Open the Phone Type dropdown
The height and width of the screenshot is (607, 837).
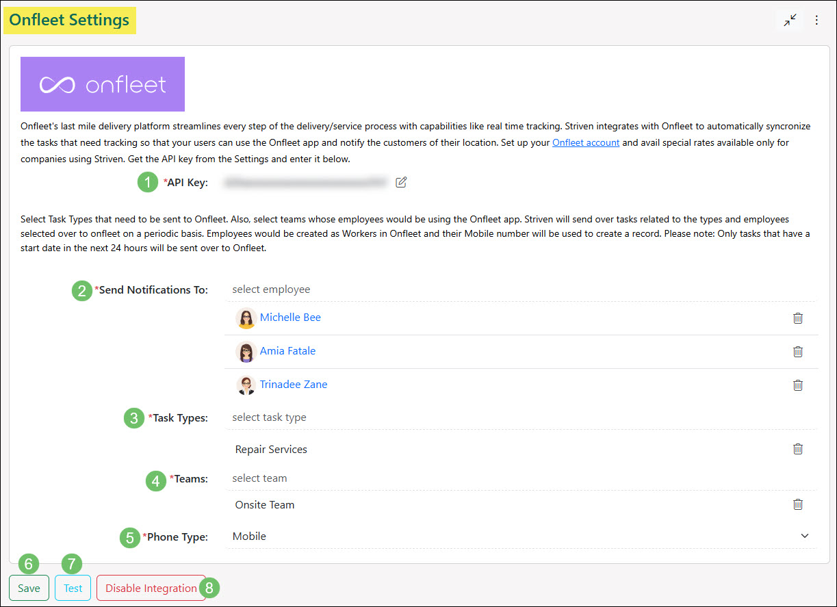(521, 536)
